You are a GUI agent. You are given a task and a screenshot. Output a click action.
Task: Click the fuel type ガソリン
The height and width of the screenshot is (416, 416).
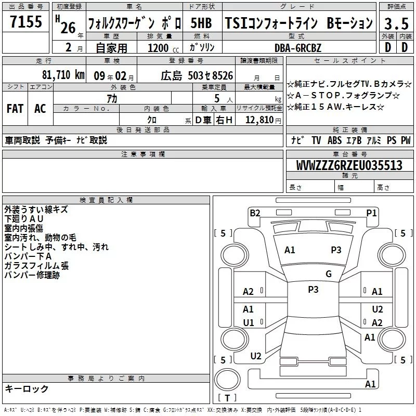point(202,47)
